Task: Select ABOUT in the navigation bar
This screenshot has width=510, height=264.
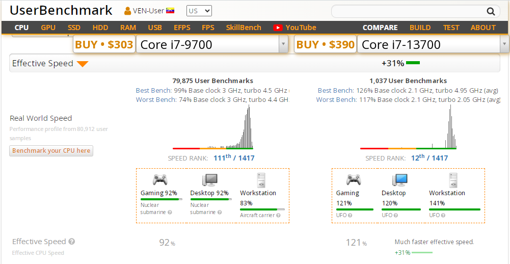Action: [483, 28]
